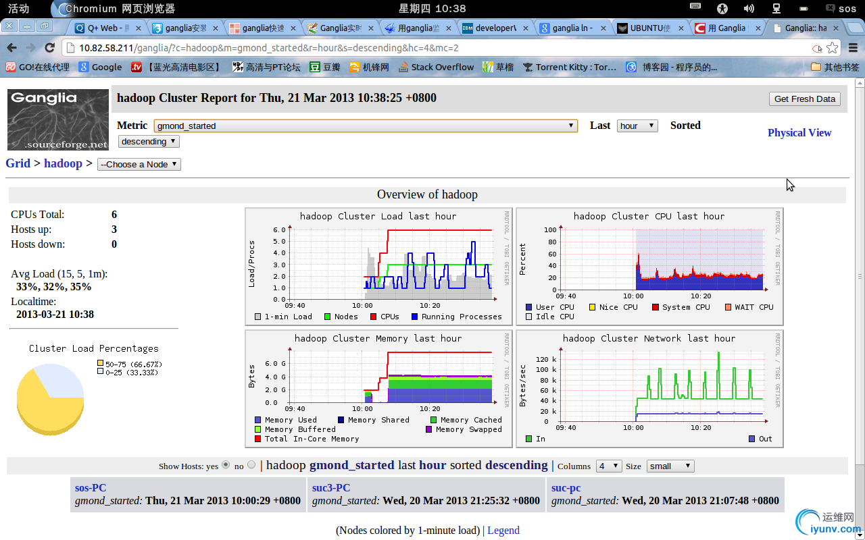This screenshot has height=540, width=865.
Task: Click the Ganglia sourceforge.net logo
Action: [x=58, y=119]
